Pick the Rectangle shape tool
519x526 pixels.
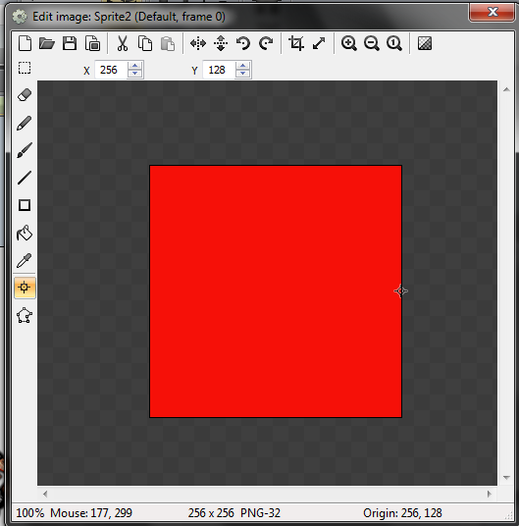(x=25, y=205)
